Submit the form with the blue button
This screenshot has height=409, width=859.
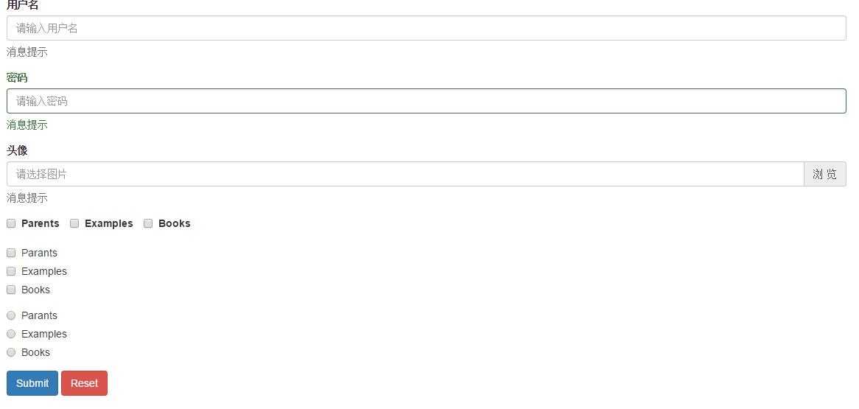pyautogui.click(x=32, y=383)
